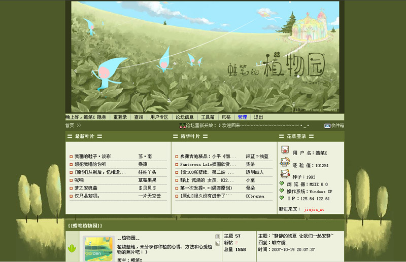Click the avatar icon next to 种子
The height and width of the screenshot is (262, 406).
(x=285, y=174)
